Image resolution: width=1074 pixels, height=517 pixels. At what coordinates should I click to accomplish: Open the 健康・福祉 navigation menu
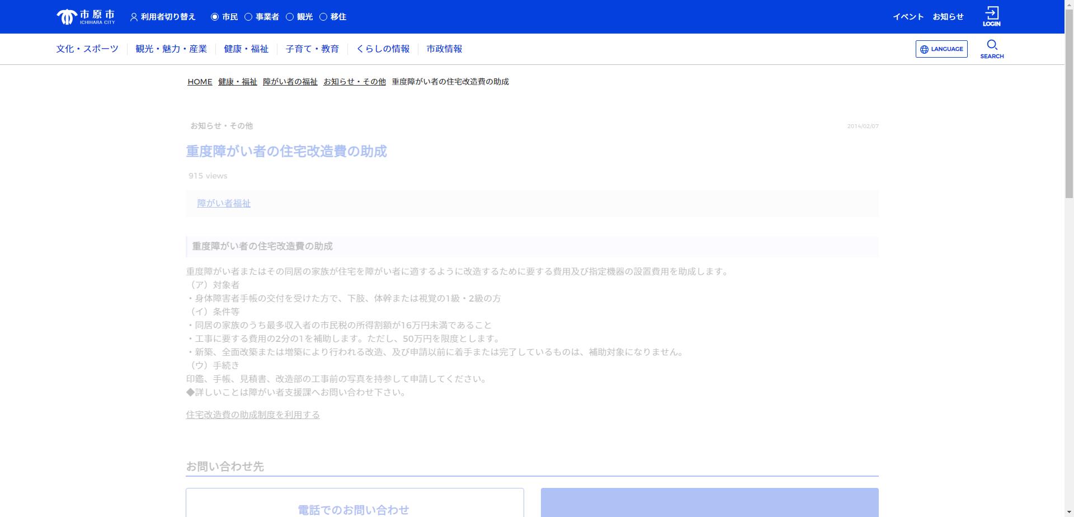click(x=246, y=49)
